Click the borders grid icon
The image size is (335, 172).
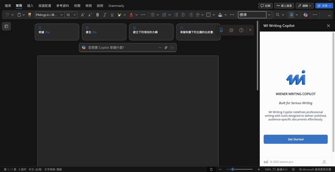pos(208,15)
